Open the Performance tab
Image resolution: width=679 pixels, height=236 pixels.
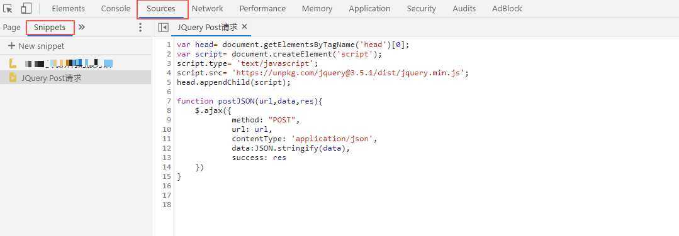coord(262,9)
